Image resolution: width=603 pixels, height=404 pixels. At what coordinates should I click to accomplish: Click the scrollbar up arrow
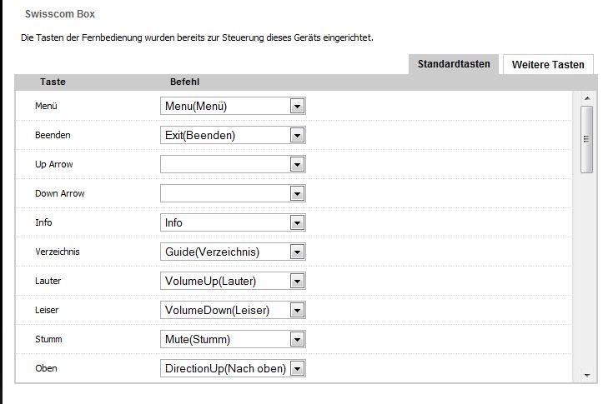click(586, 98)
